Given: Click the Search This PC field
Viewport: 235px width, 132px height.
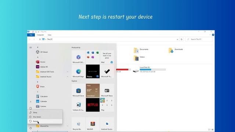Looking at the screenshot, I should tap(199, 39).
